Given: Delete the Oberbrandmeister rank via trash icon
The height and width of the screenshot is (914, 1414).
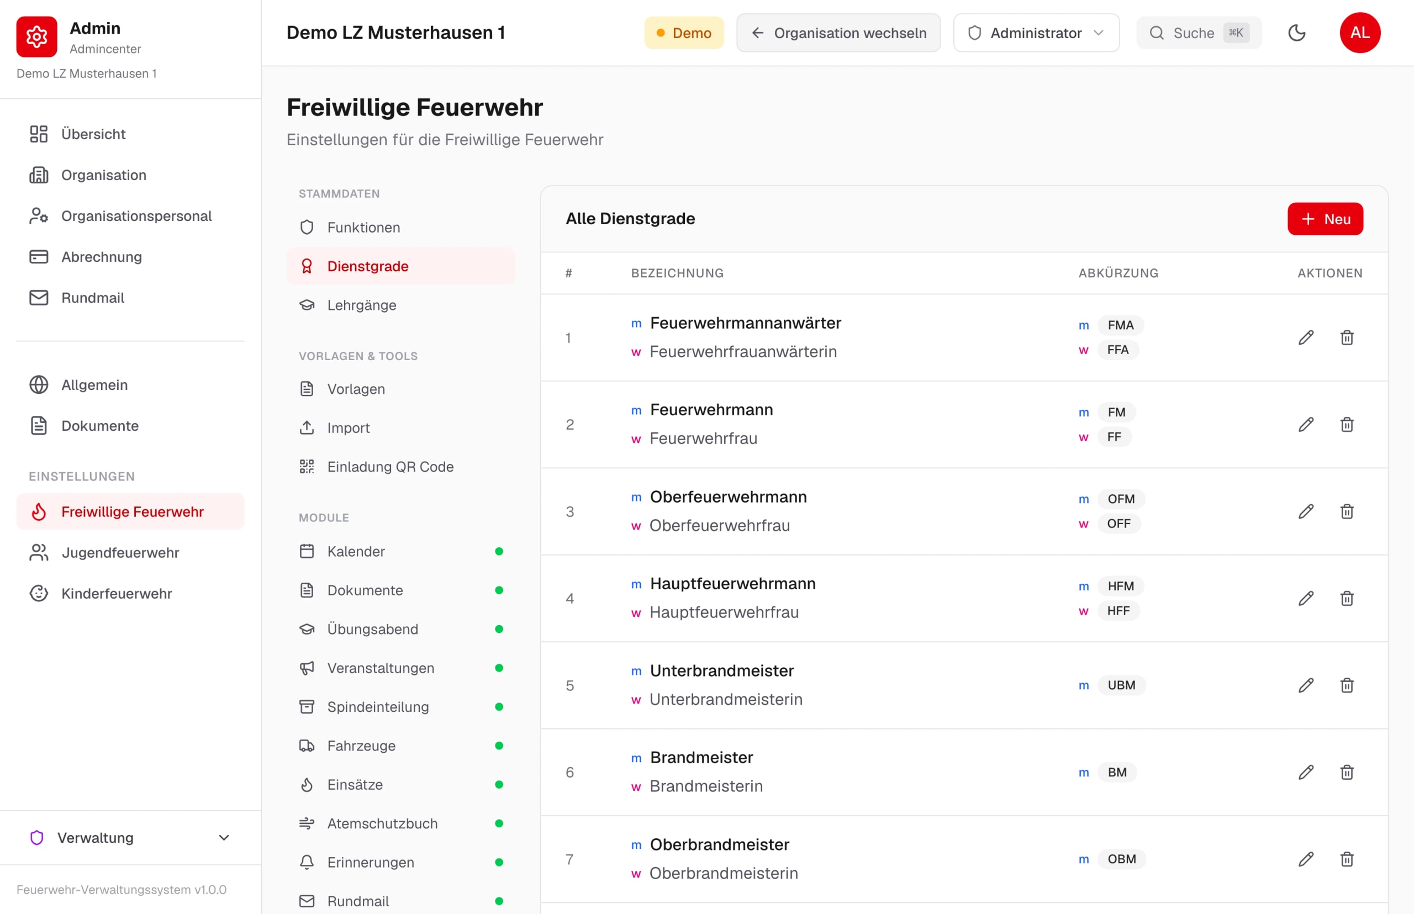Looking at the screenshot, I should coord(1346,859).
